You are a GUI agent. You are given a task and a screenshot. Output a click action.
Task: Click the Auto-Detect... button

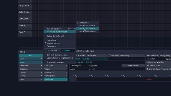pyautogui.click(x=134, y=66)
